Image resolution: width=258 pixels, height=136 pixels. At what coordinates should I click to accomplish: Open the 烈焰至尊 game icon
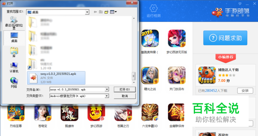(x=16, y=113)
